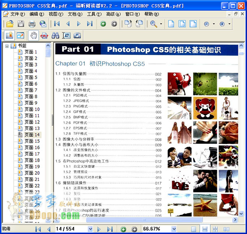247x234 pixels.
Task: Open the 视图(V) menu
Action: (x=56, y=14)
